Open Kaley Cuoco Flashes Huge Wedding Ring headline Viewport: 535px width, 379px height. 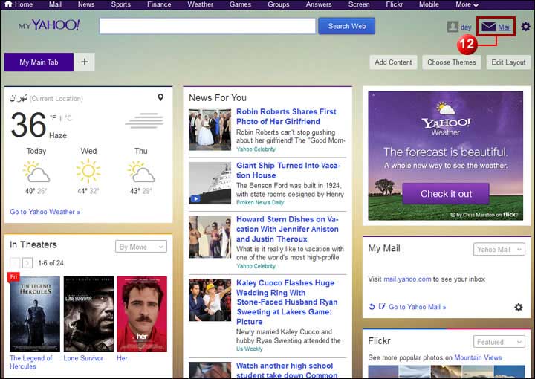[x=287, y=302]
